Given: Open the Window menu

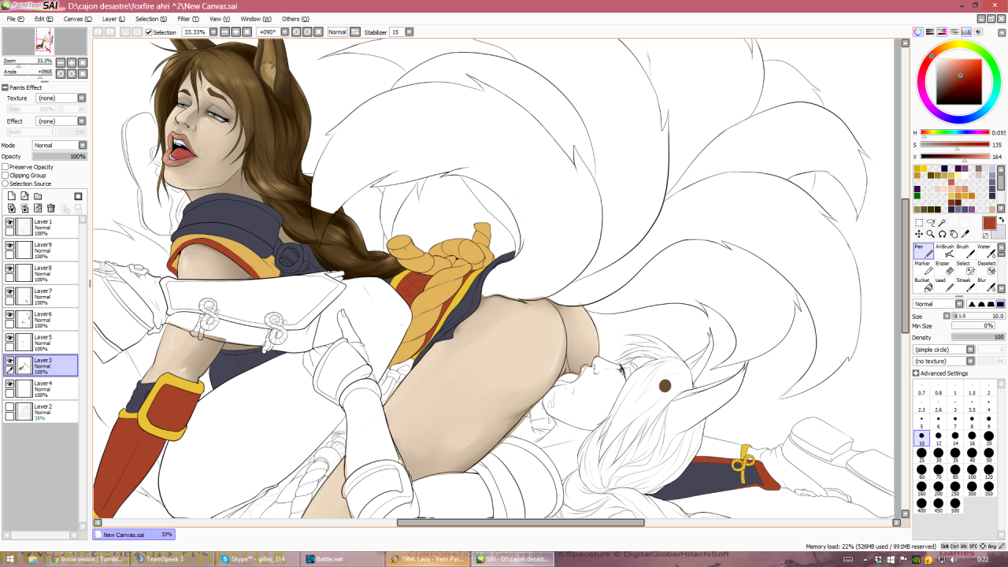Looking at the screenshot, I should tap(256, 19).
